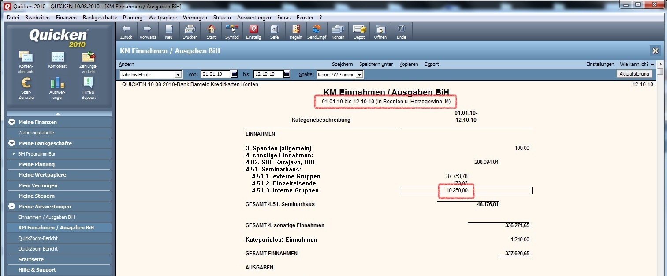Collapse the Meine Finanzen section
Viewport: 667px width, 276px height.
click(12, 122)
